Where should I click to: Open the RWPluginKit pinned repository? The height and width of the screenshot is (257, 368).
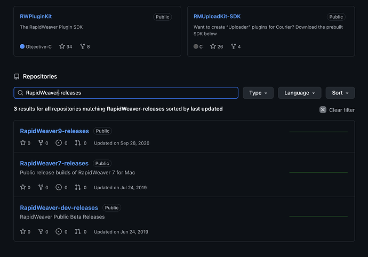[36, 17]
